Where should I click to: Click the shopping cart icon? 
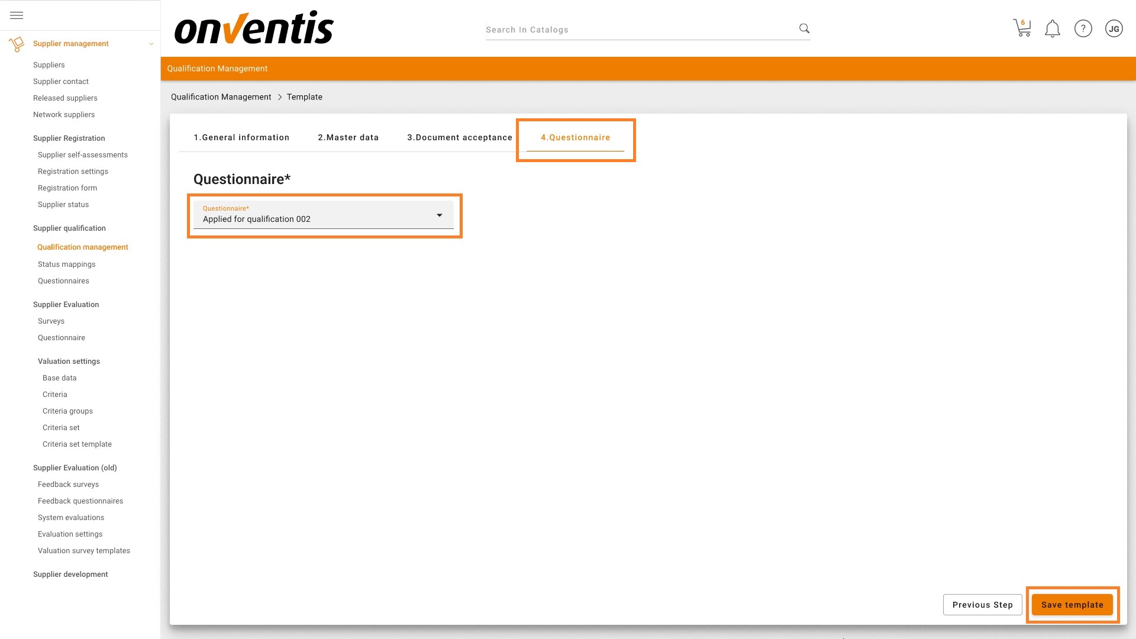(1022, 28)
